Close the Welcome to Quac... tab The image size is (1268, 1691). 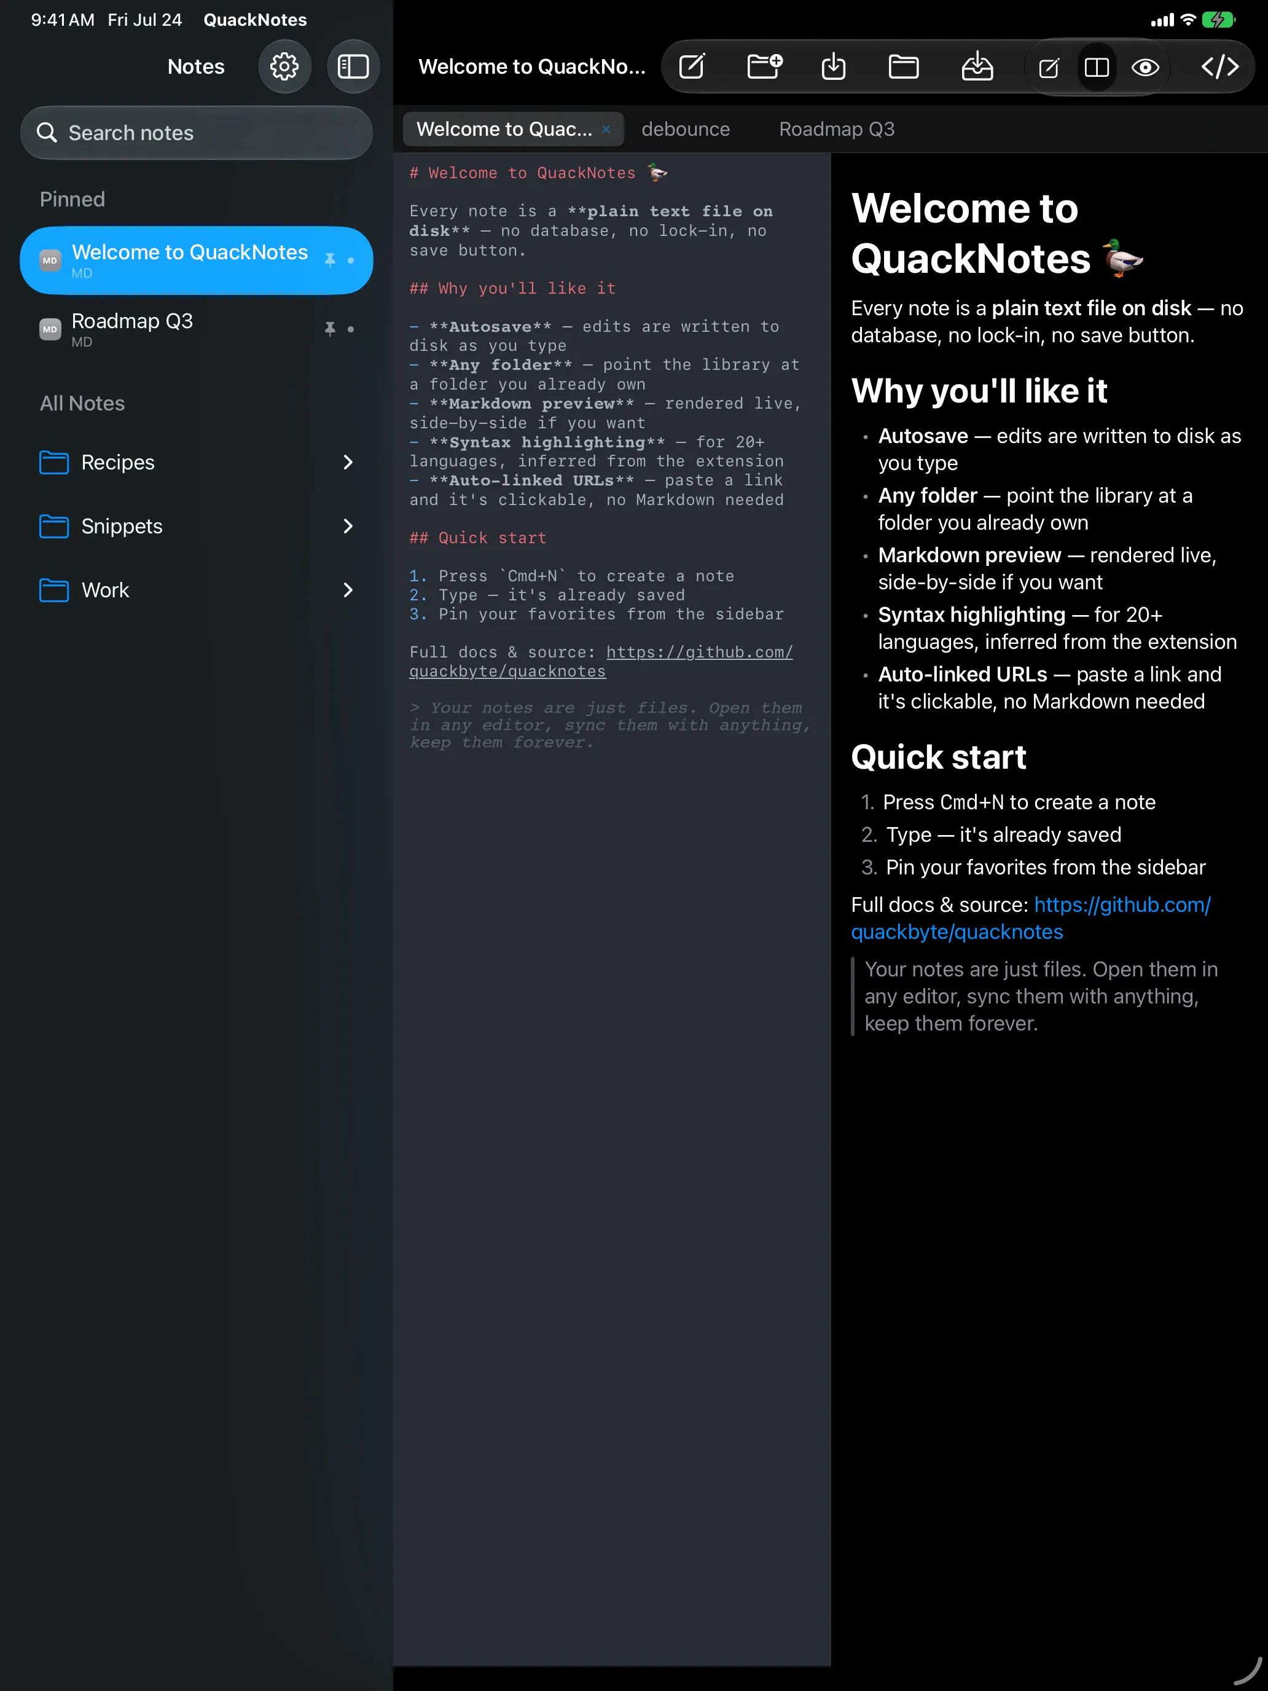point(606,129)
